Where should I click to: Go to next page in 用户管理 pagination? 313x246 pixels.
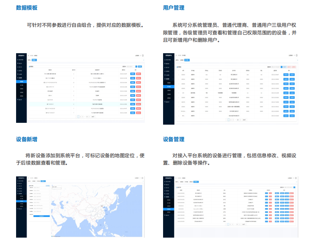coord(240,120)
